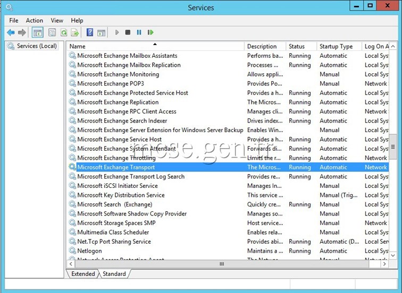The height and width of the screenshot is (293, 402).
Task: Click the Start Service play icon
Action: [x=117, y=32]
